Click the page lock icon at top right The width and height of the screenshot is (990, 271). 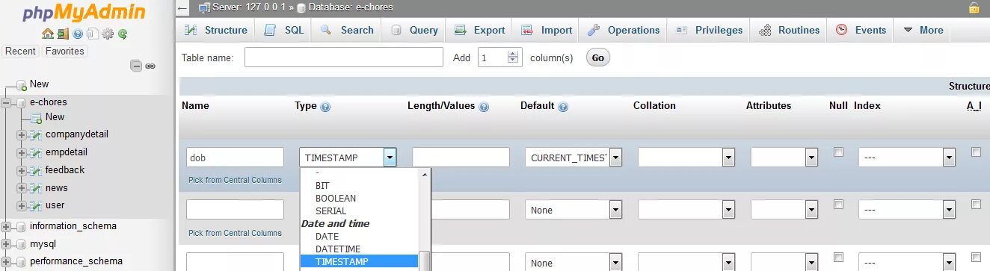click(x=974, y=7)
